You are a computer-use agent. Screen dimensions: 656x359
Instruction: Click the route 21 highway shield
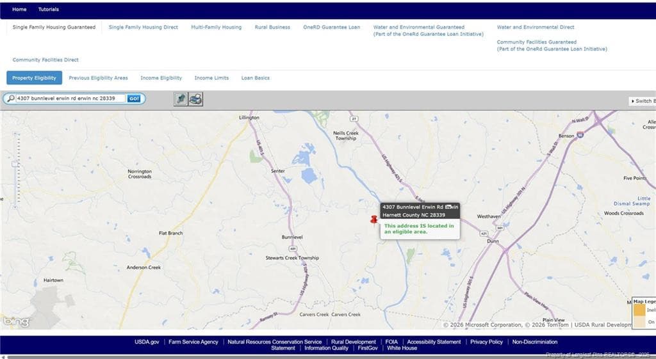pyautogui.click(x=354, y=119)
